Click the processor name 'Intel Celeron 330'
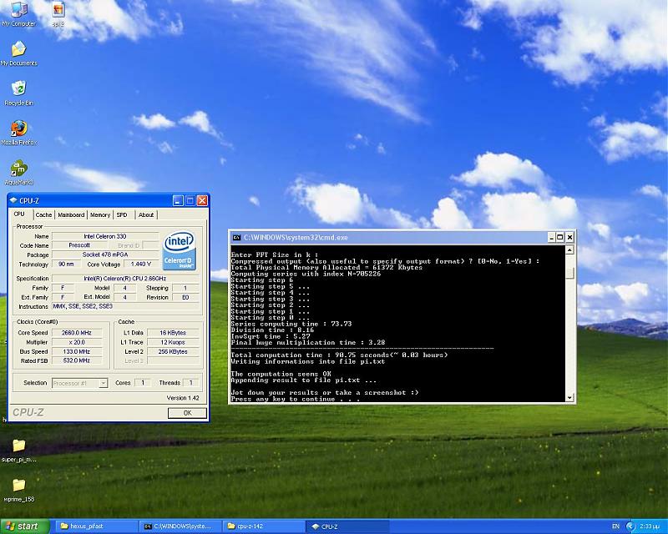 [x=105, y=236]
